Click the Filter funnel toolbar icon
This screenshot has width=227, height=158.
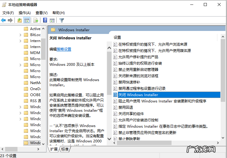coord(61,20)
